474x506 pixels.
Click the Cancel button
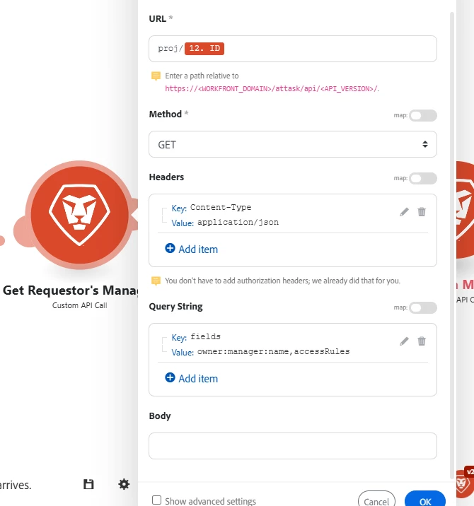pyautogui.click(x=376, y=500)
